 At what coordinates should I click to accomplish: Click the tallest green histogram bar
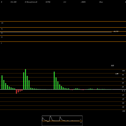tap(25, 79)
